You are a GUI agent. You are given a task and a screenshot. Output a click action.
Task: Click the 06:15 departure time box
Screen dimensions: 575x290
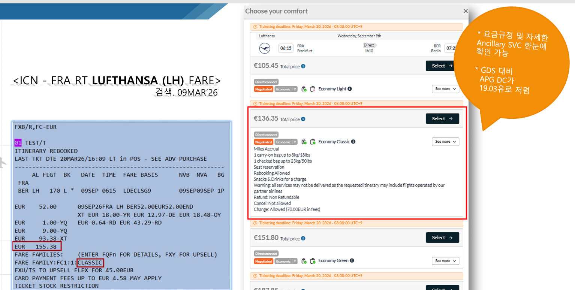pos(286,48)
